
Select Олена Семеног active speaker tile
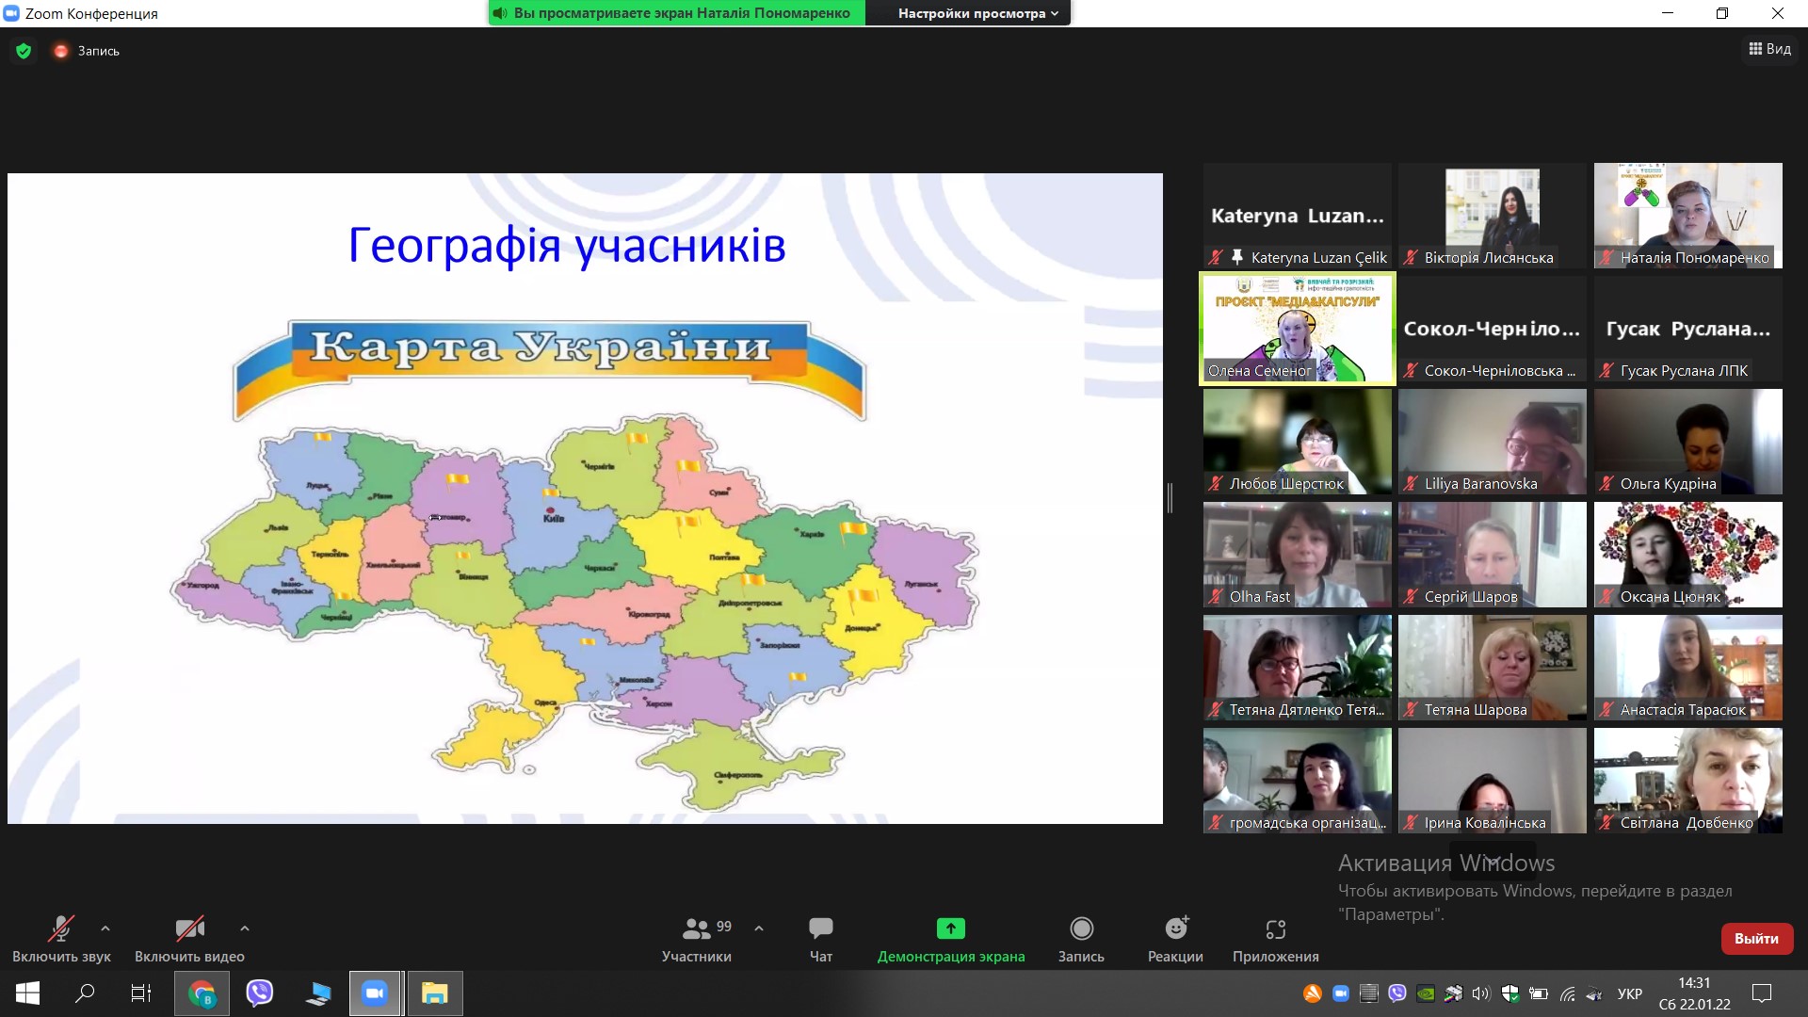pos(1297,329)
